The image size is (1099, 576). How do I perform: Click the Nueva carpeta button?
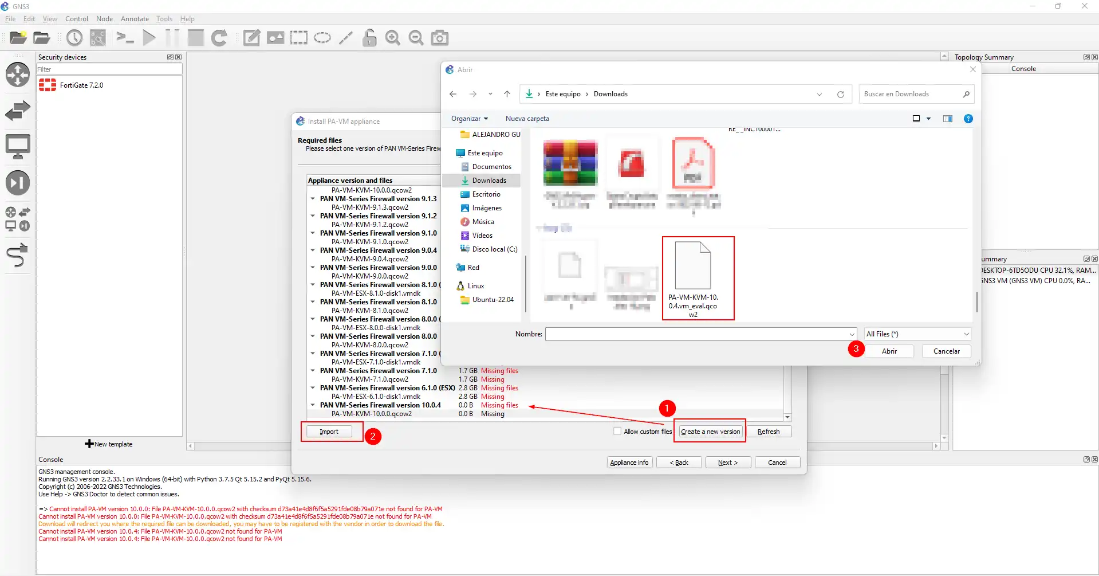[527, 119]
